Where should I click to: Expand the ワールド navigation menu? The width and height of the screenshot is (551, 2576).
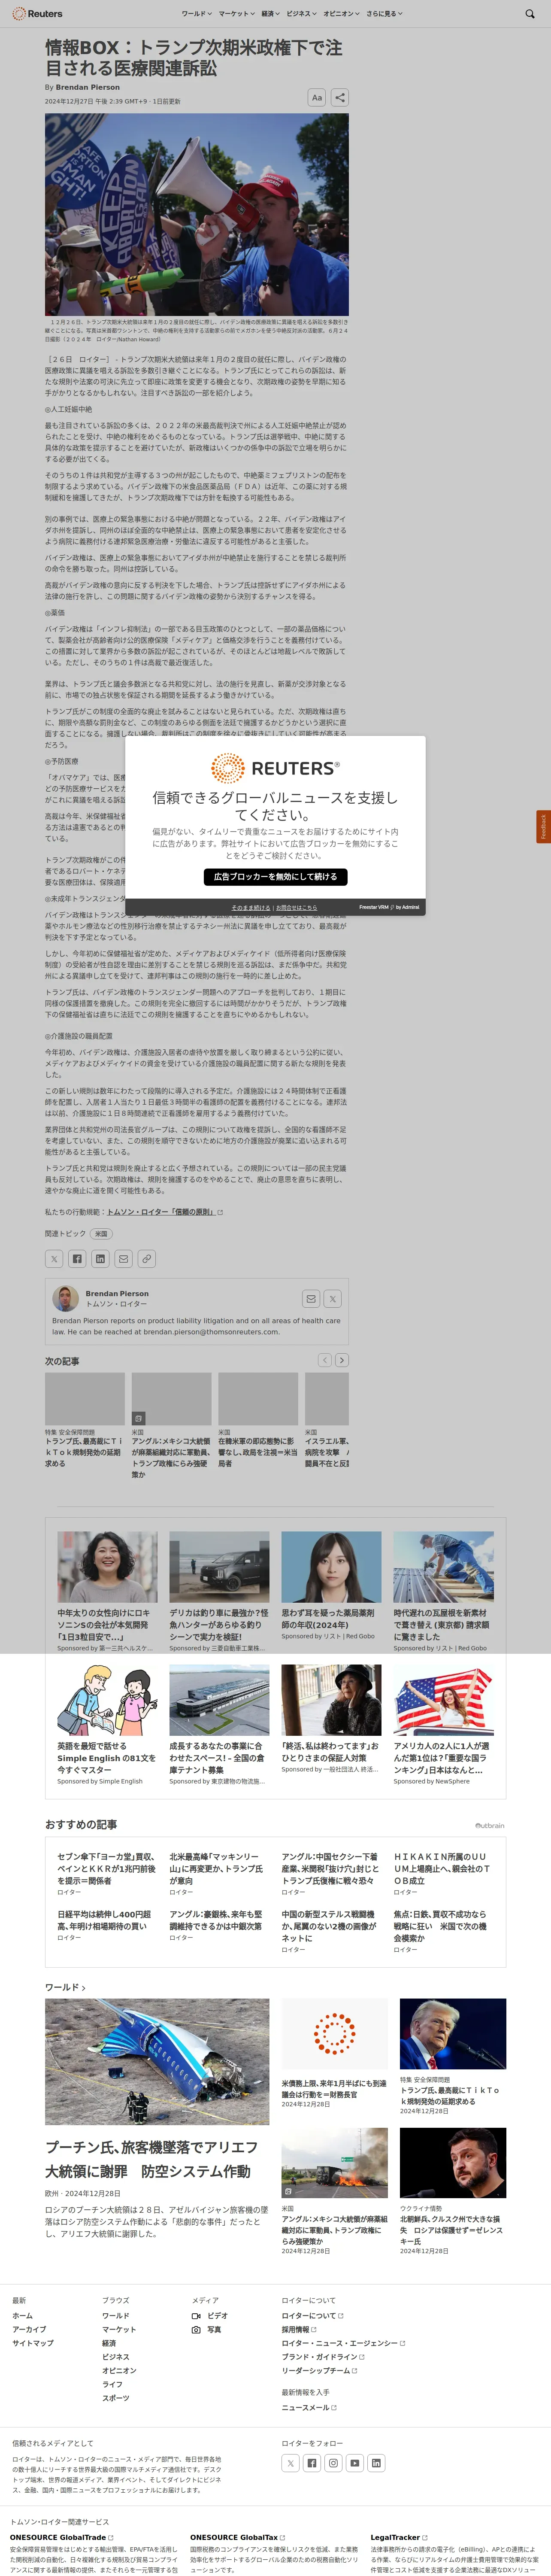point(196,14)
